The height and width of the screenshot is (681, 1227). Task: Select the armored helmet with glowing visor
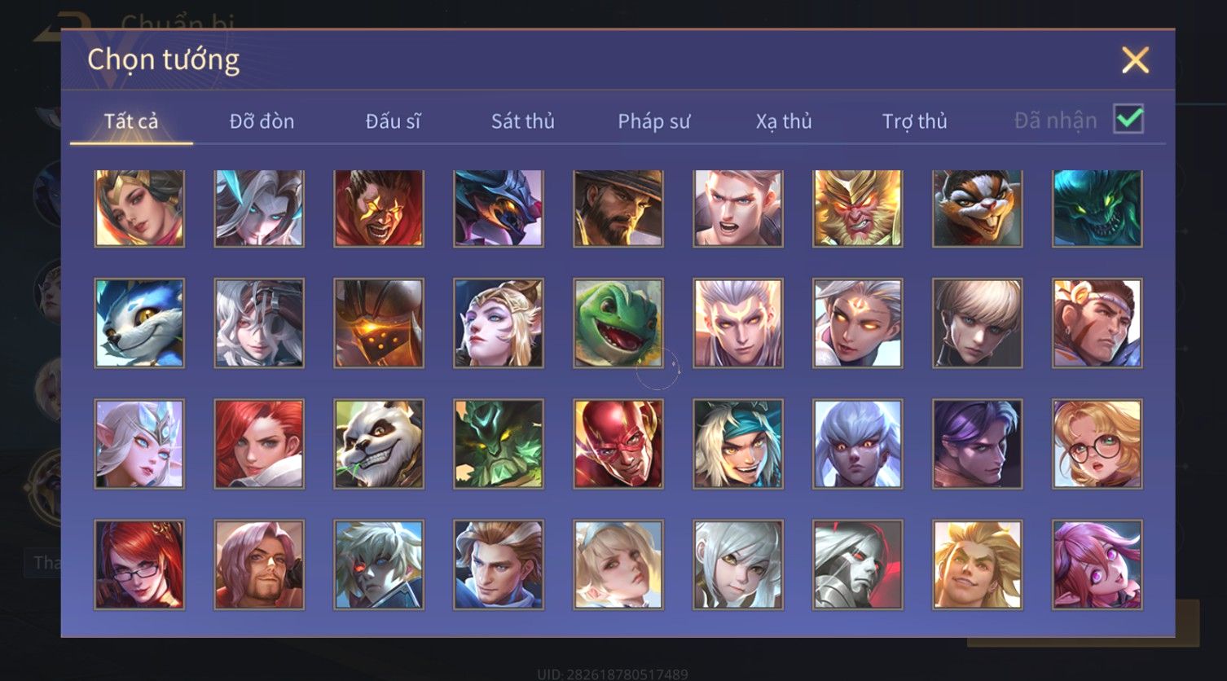tap(379, 323)
